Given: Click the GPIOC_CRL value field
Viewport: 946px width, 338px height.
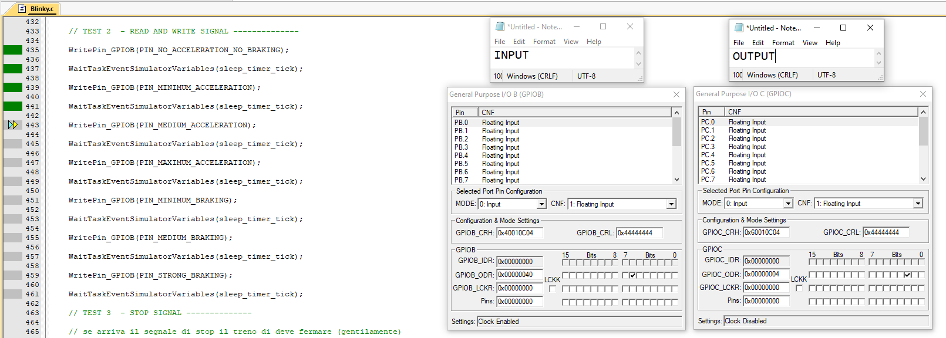Looking at the screenshot, I should [886, 232].
